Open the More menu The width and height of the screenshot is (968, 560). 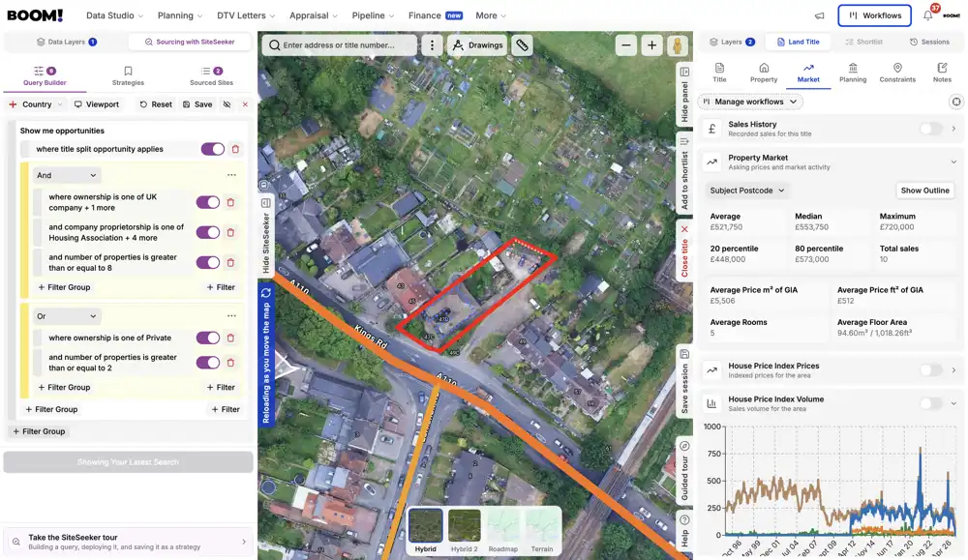click(x=491, y=15)
